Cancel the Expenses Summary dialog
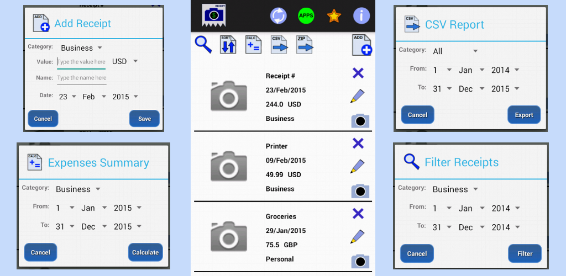 point(40,252)
